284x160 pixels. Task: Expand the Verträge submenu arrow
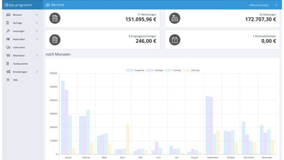tap(37, 23)
